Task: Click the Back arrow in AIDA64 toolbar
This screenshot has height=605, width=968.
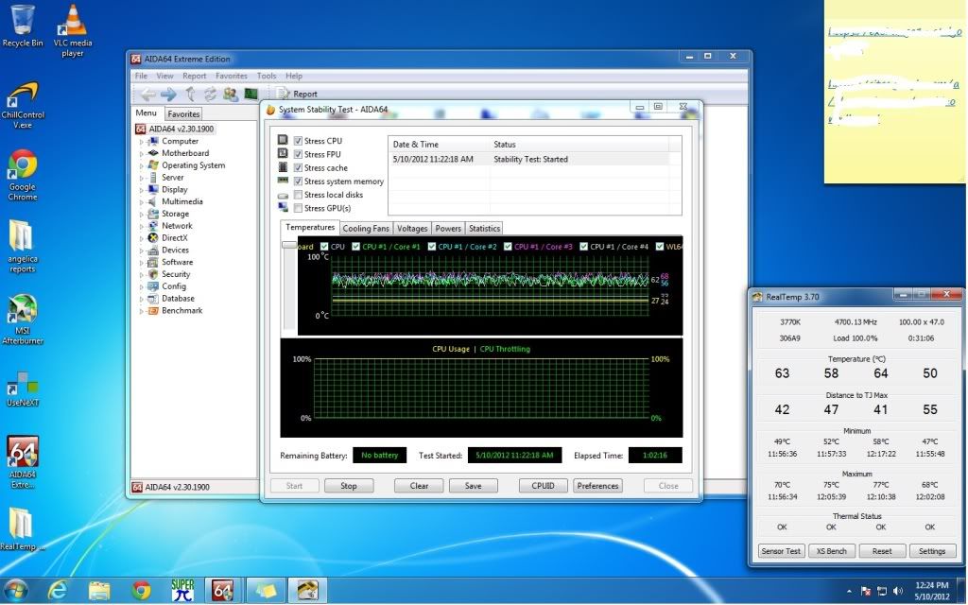Action: point(147,94)
